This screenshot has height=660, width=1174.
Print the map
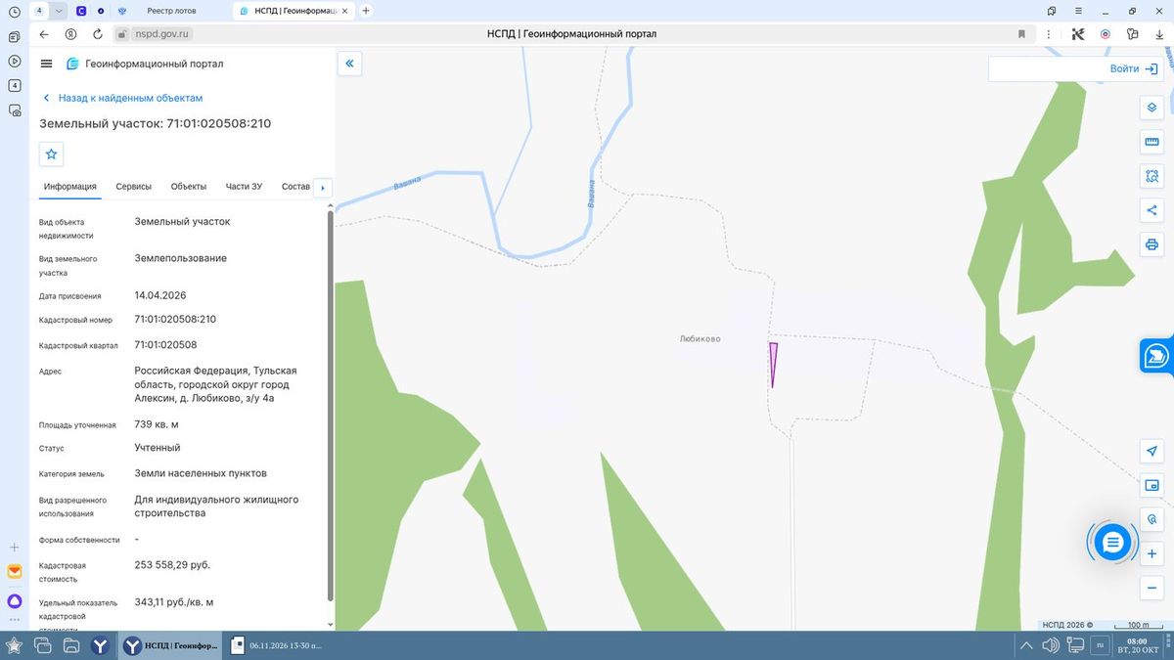click(x=1151, y=244)
